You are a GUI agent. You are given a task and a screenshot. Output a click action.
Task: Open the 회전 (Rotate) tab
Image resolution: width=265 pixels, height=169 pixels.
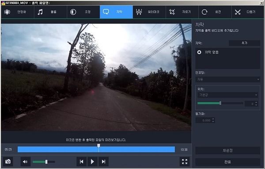pos(215,12)
